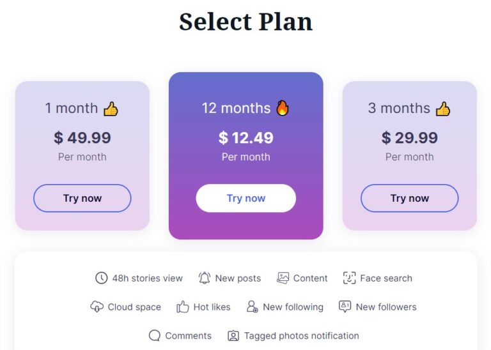Choose Try now on the 12 months plan
This screenshot has width=491, height=350.
pyautogui.click(x=245, y=198)
